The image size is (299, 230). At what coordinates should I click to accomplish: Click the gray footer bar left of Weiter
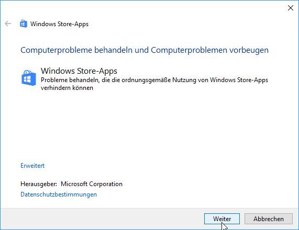pyautogui.click(x=102, y=219)
